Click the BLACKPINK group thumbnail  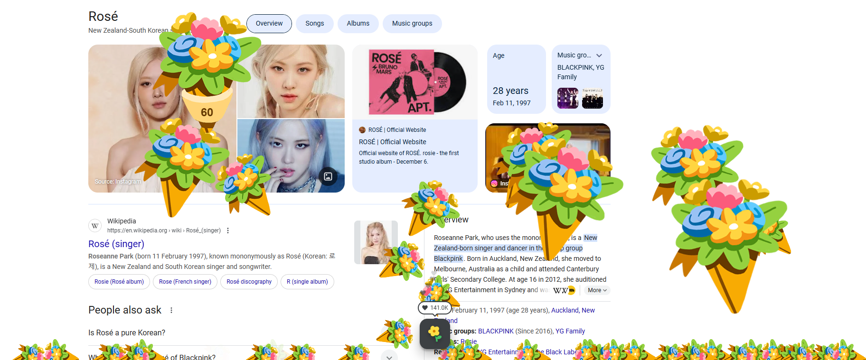(x=568, y=99)
